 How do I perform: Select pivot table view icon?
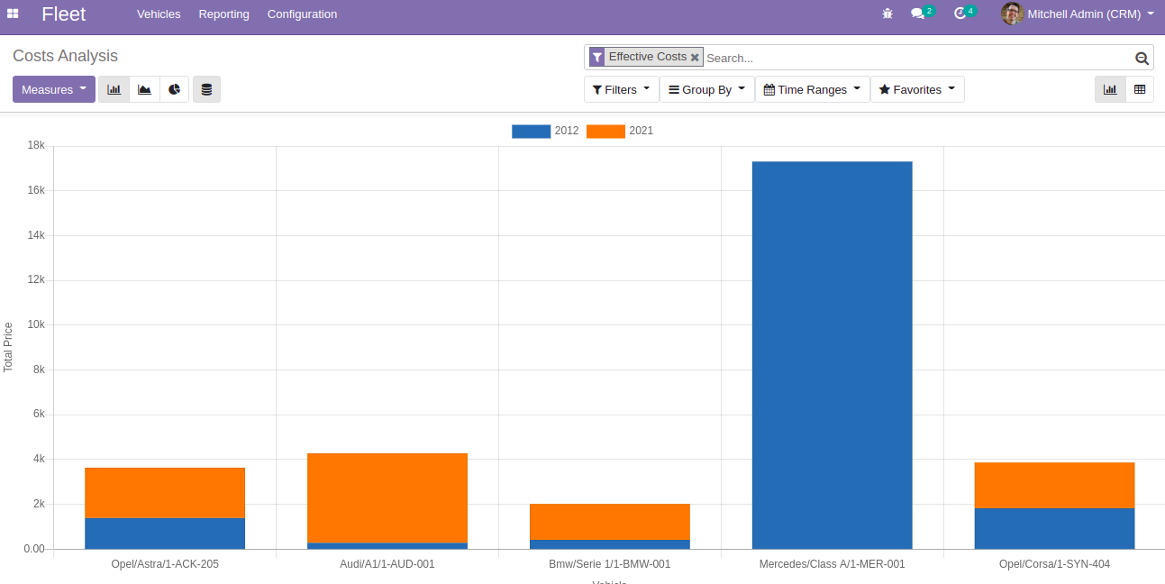click(1140, 89)
